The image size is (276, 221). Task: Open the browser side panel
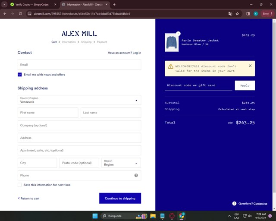[x=248, y=13]
